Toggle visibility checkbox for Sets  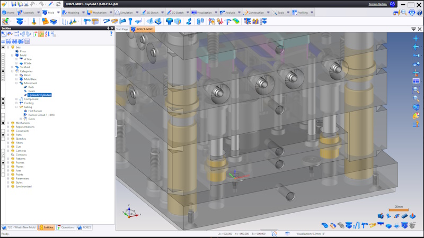point(3,47)
